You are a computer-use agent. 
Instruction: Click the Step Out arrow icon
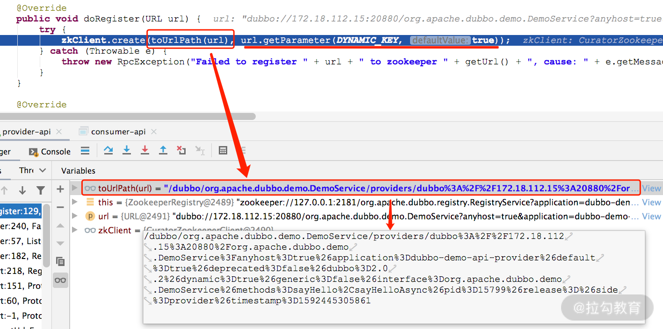tap(163, 150)
